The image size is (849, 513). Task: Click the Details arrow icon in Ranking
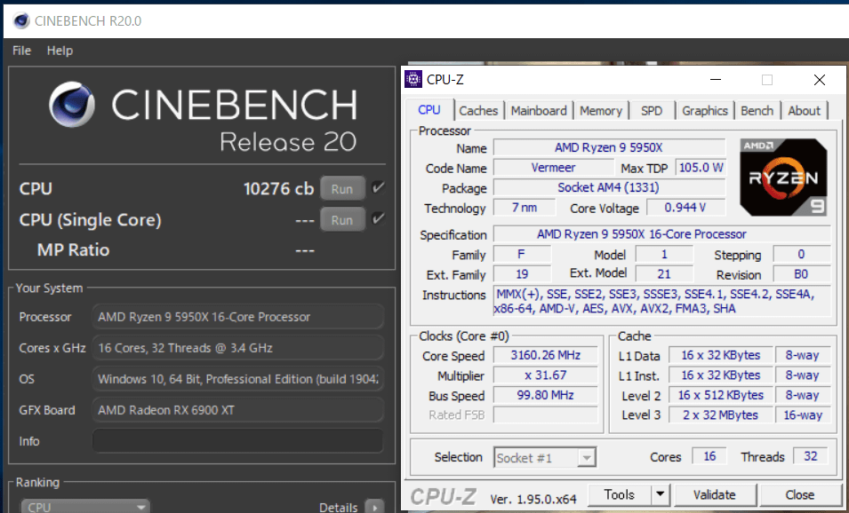tap(373, 507)
